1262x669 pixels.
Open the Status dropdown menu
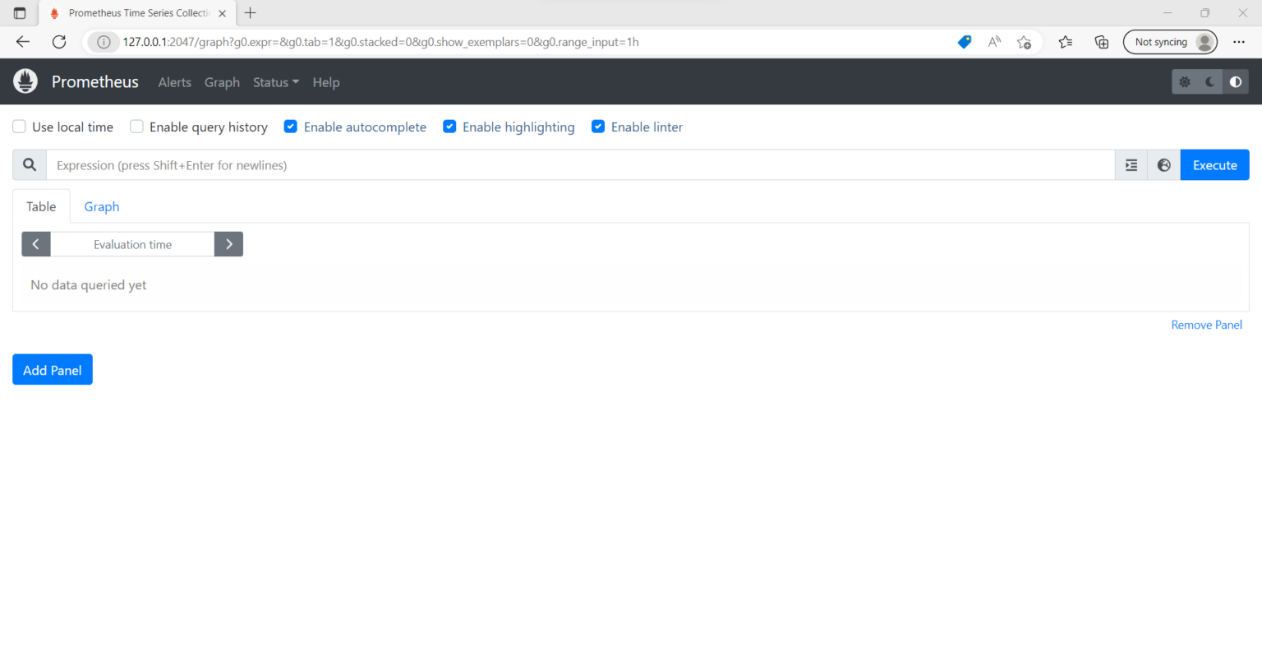(x=275, y=82)
